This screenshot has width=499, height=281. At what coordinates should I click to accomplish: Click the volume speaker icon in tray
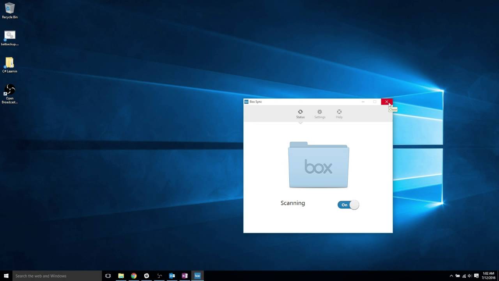click(x=469, y=276)
